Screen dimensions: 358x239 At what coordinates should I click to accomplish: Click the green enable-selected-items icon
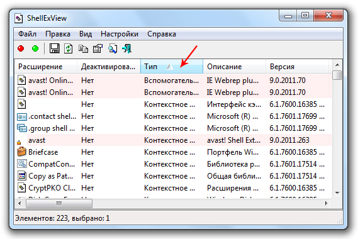35,48
